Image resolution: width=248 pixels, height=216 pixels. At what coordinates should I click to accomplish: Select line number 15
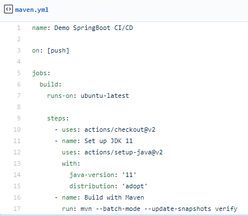pos(17,186)
